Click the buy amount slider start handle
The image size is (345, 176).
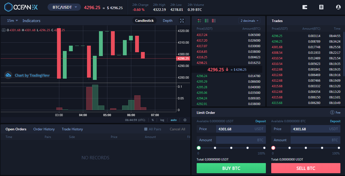tap(199, 148)
